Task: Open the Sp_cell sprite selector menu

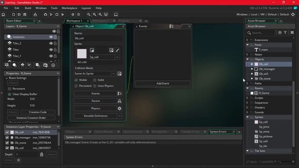Action: [x=117, y=57]
